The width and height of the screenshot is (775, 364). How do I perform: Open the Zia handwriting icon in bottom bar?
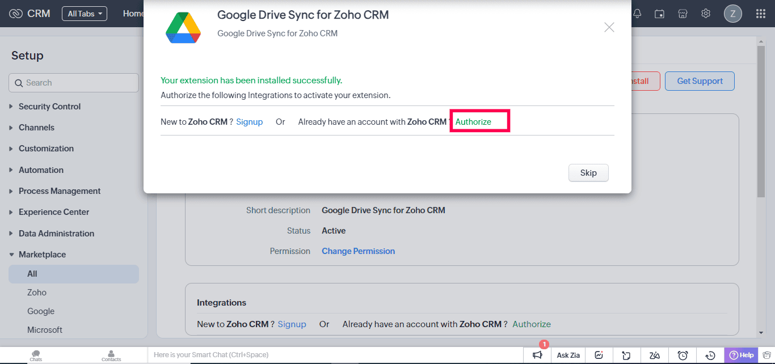(x=655, y=355)
